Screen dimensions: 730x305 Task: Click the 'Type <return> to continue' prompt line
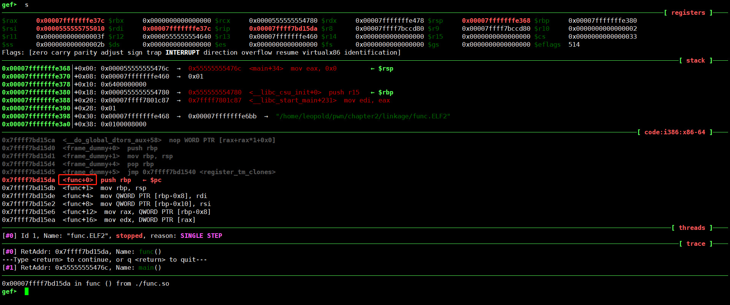(x=105, y=259)
